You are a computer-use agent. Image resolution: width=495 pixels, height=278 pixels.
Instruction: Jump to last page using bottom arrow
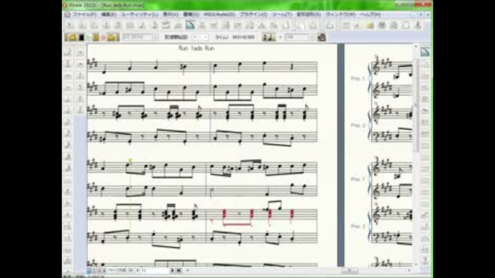click(x=179, y=270)
